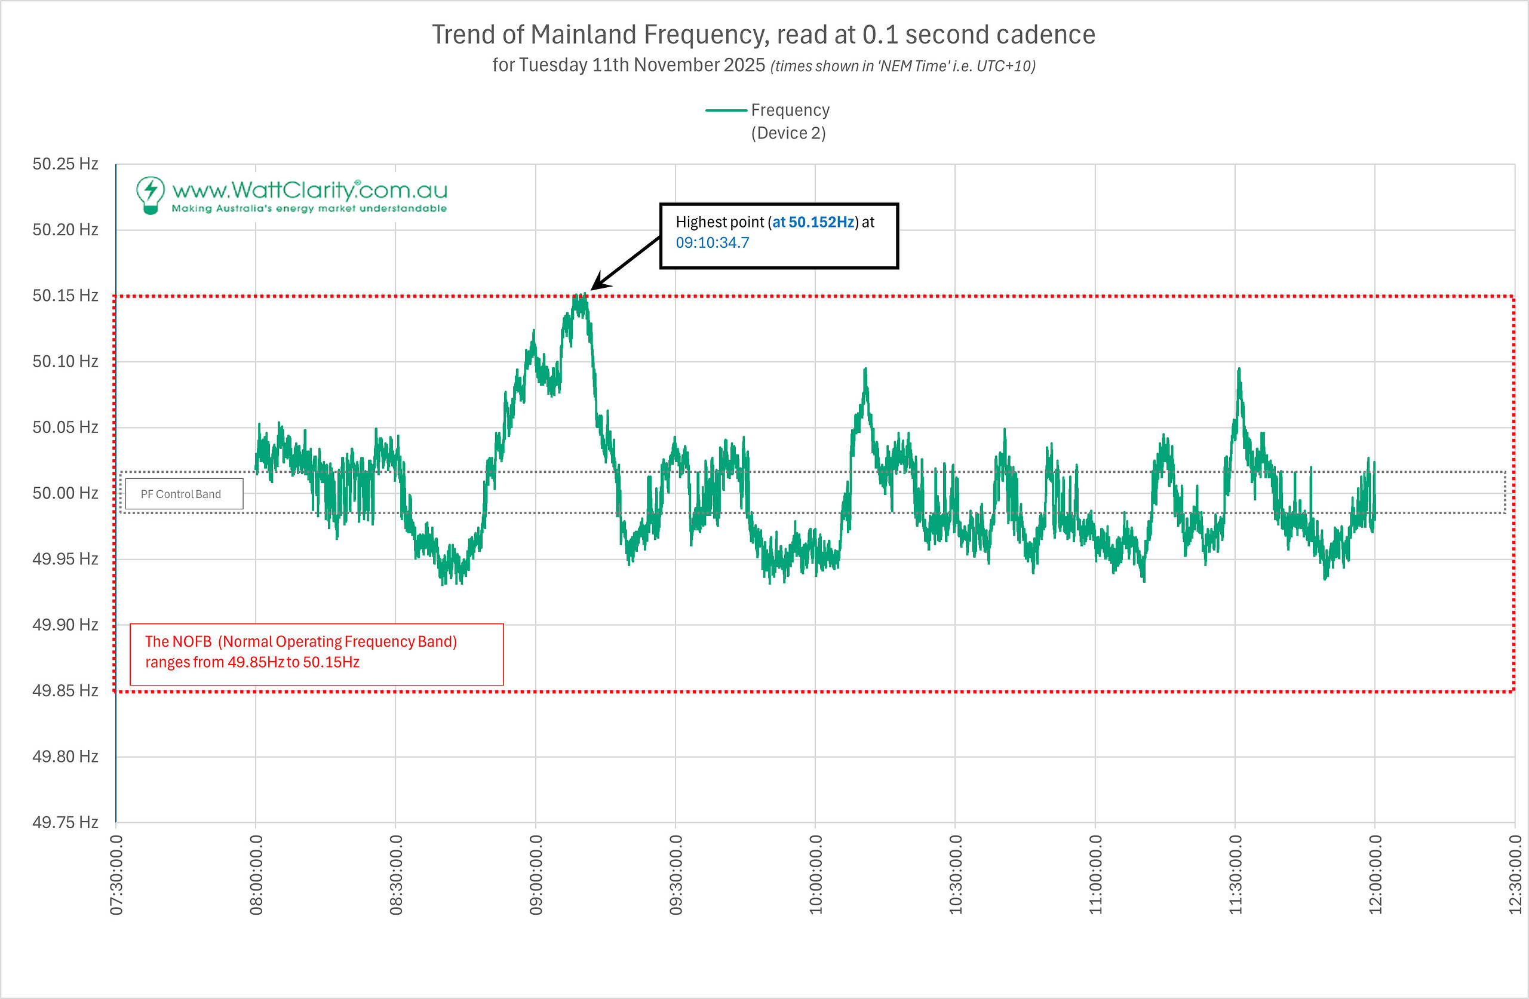
Task: Click the 50.00 Hz y-axis label
Action: [66, 493]
